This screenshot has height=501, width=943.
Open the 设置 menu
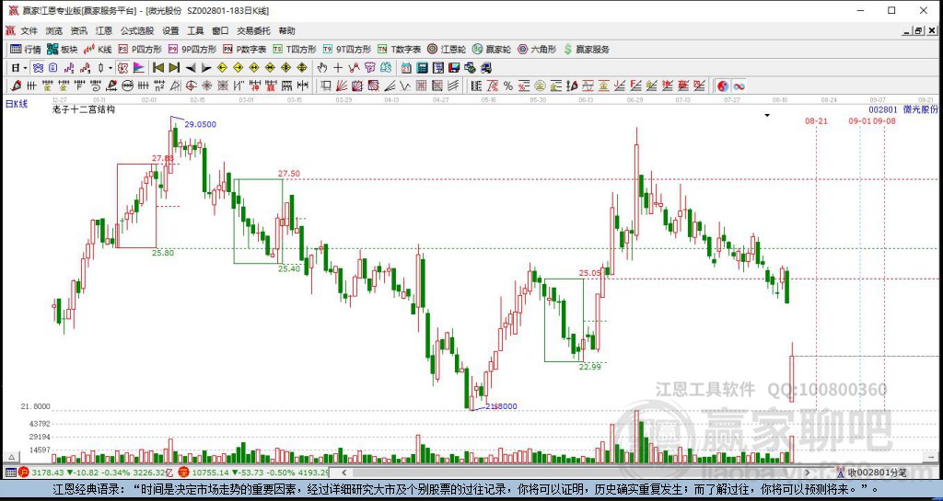[x=170, y=30]
